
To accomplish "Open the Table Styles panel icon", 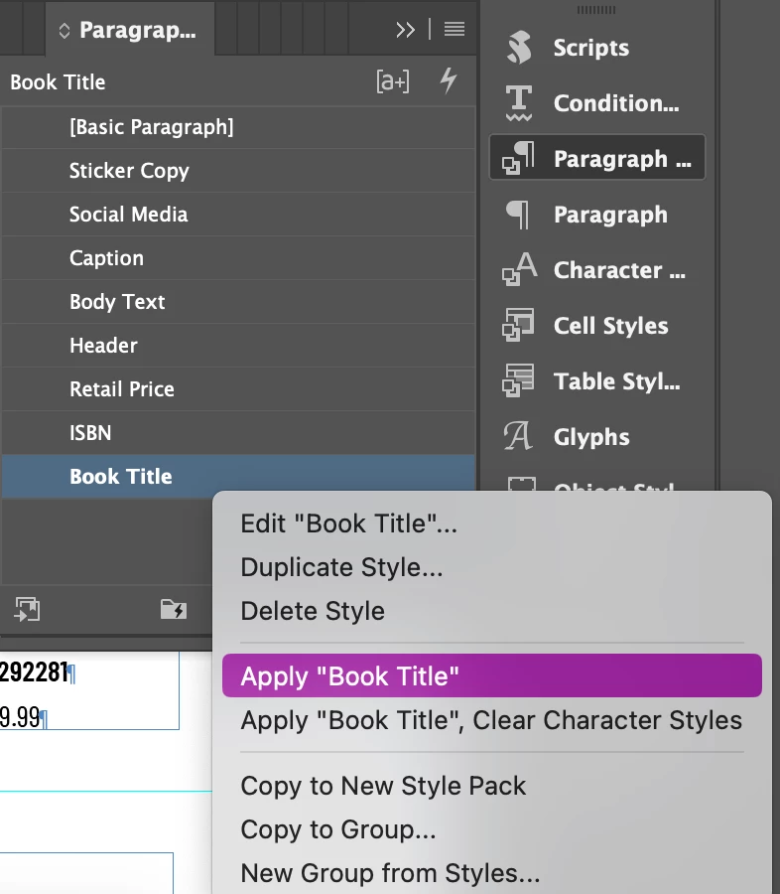I will 518,380.
